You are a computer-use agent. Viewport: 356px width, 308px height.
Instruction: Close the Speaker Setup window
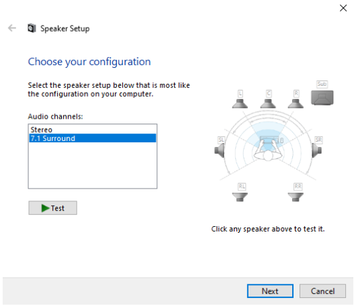tap(343, 8)
